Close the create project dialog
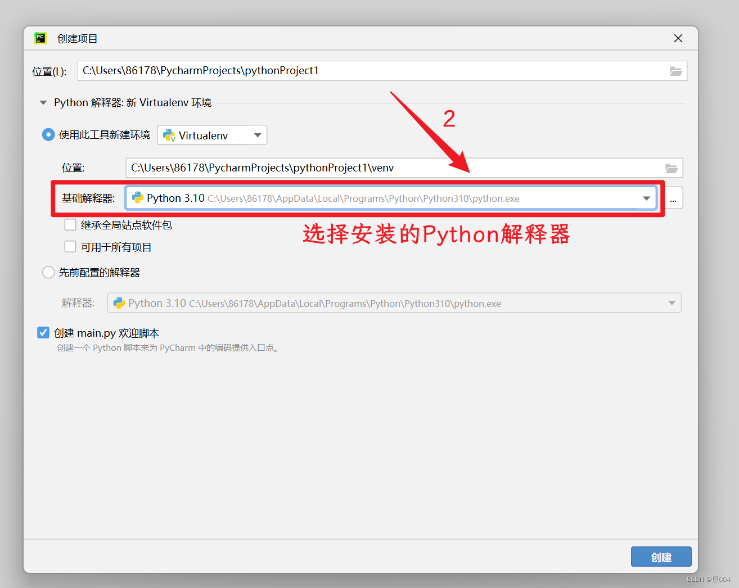 point(678,38)
